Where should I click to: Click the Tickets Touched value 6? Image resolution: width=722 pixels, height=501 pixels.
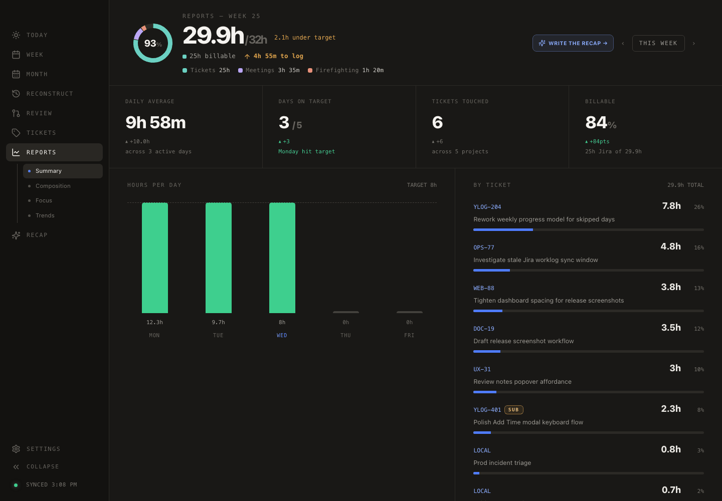[x=437, y=122]
